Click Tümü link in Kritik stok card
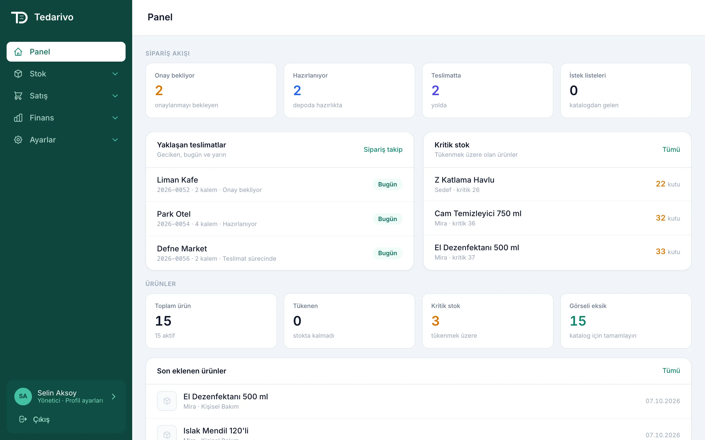This screenshot has height=440, width=705. pyautogui.click(x=671, y=150)
